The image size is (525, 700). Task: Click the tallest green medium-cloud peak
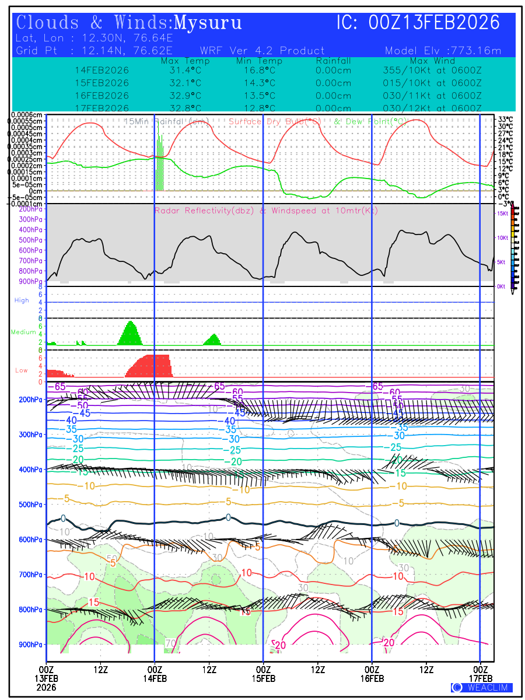(x=131, y=334)
